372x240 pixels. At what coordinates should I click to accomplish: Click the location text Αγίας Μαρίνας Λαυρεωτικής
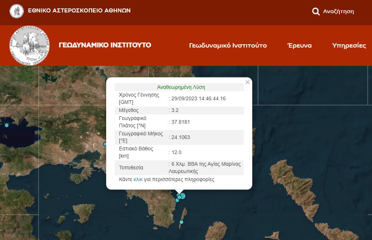coord(205,168)
